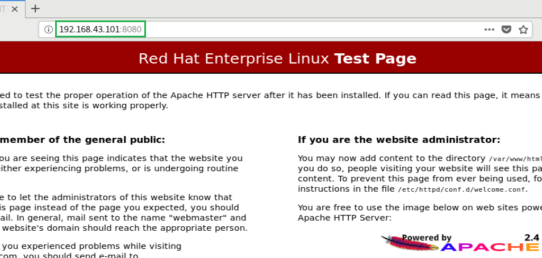Click the text Apache HTTP Server: above the logo

(x=344, y=218)
